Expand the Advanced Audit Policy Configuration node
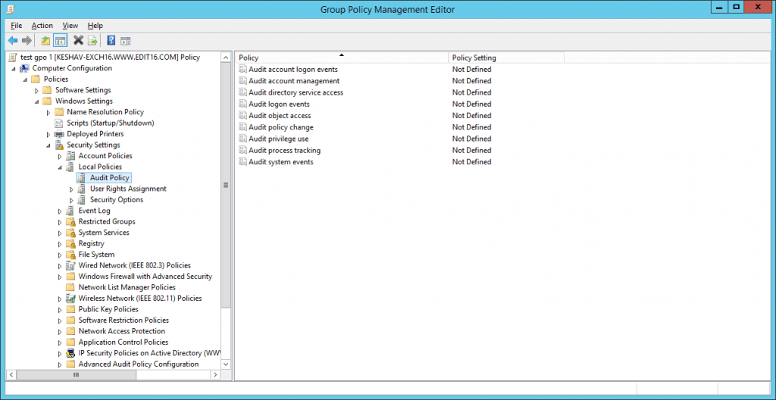Screen dimensions: 776x400 coord(60,364)
